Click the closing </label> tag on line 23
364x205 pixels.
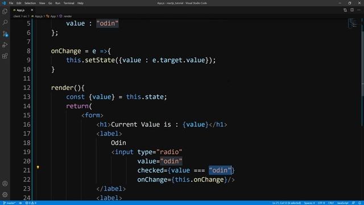pos(111,188)
